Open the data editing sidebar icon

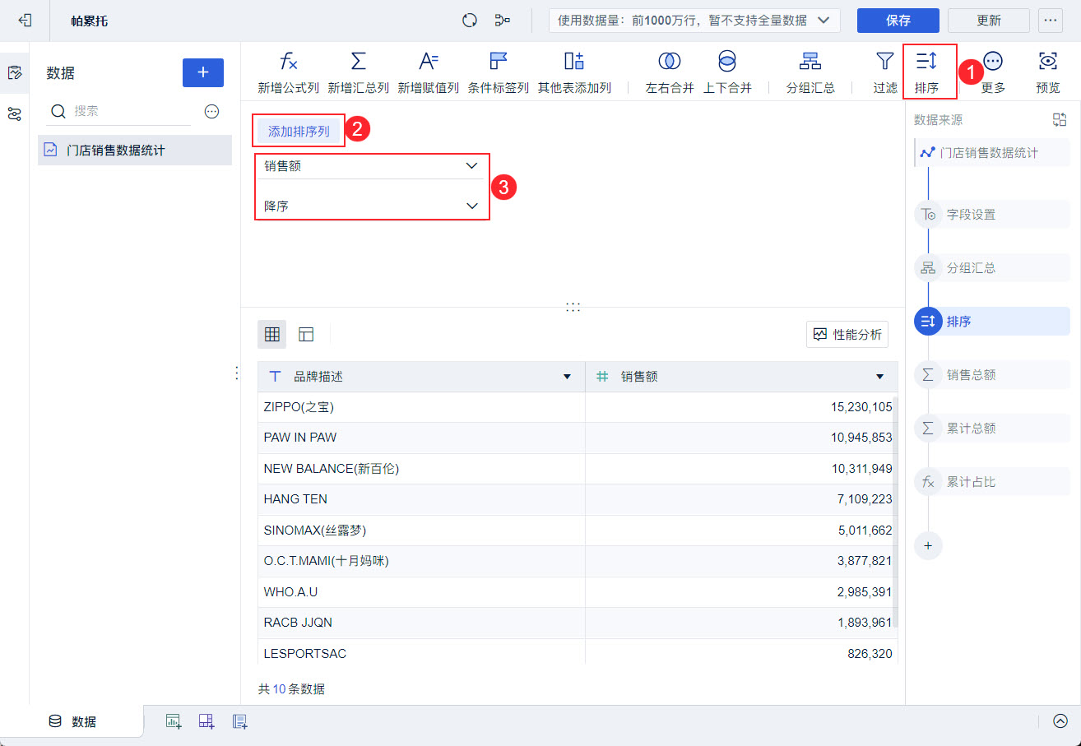coord(14,72)
